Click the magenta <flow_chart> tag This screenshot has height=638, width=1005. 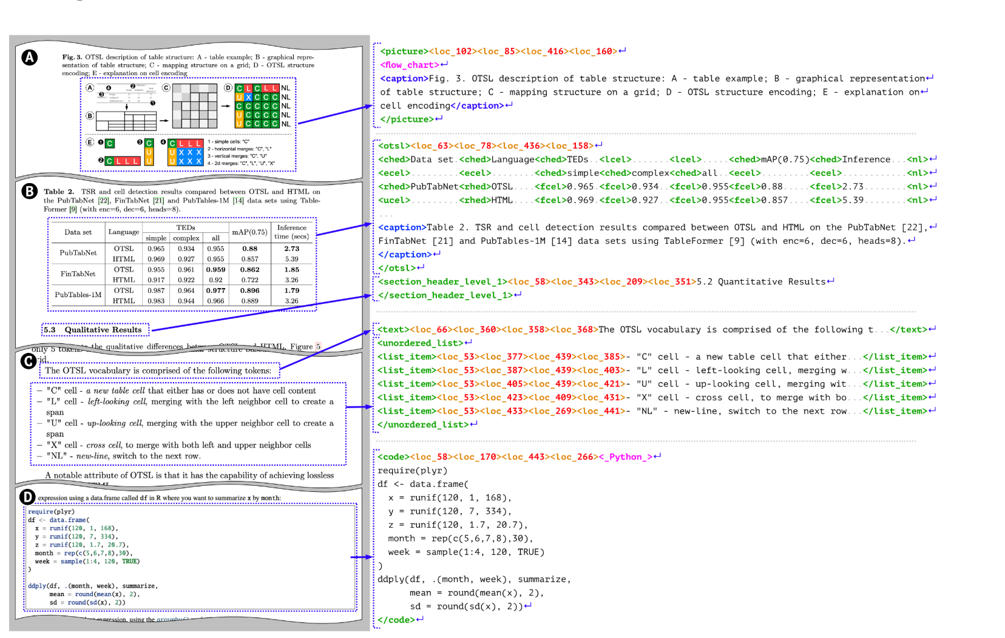(x=410, y=65)
